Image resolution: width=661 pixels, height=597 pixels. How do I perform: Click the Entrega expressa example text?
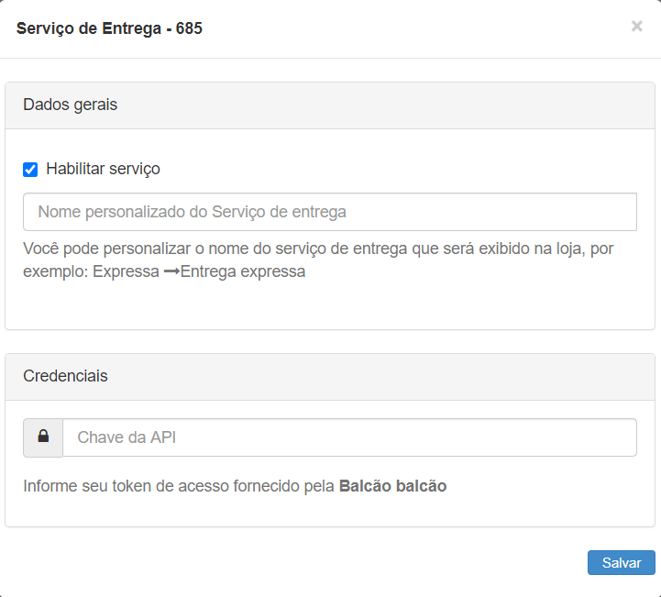pos(243,272)
